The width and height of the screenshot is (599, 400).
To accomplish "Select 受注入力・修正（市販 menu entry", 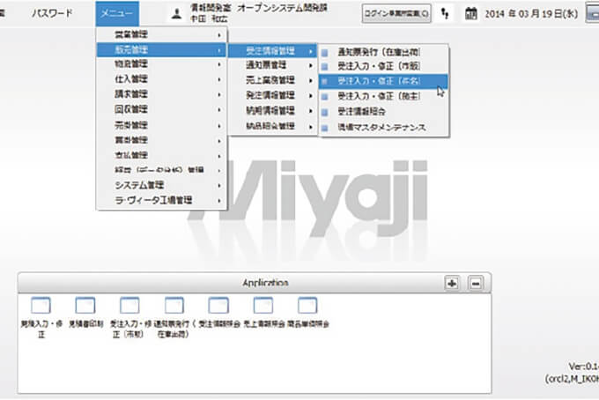I will 383,66.
